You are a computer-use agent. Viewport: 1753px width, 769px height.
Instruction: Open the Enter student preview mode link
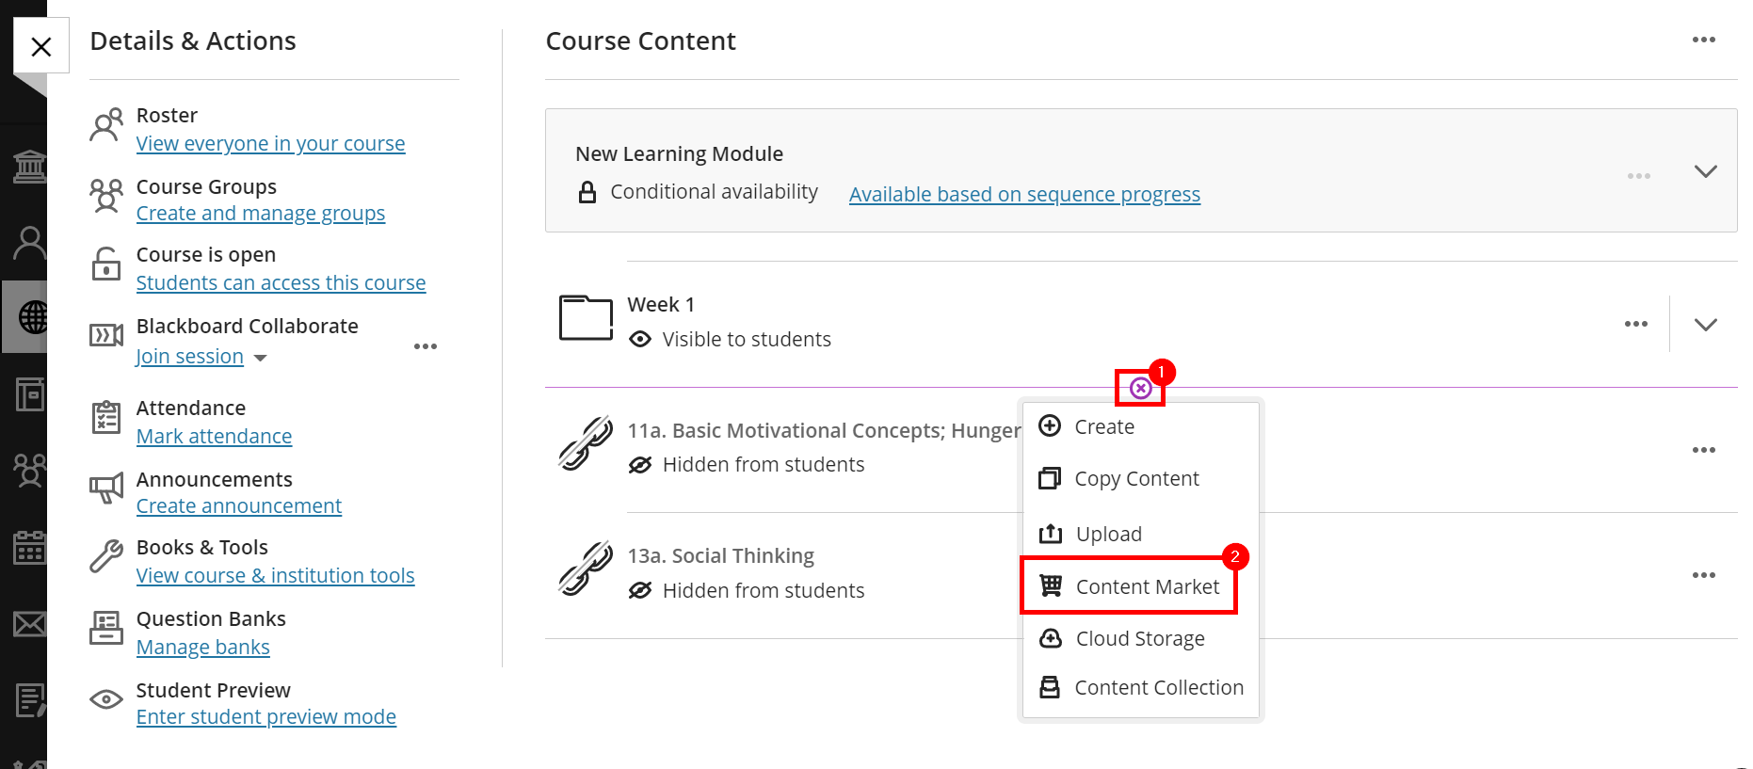click(266, 716)
